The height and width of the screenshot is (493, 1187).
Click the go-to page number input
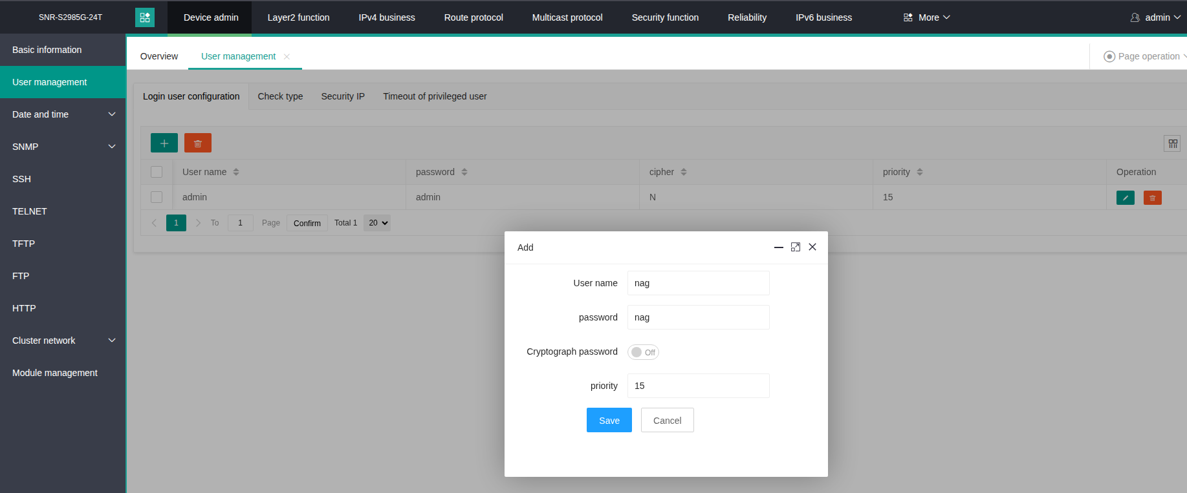click(241, 223)
